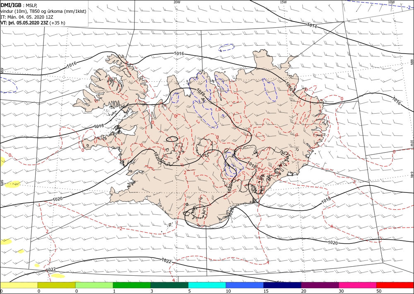The height and width of the screenshot is (294, 414).
Task: Select the medium green legend segment
Action: click(132, 285)
